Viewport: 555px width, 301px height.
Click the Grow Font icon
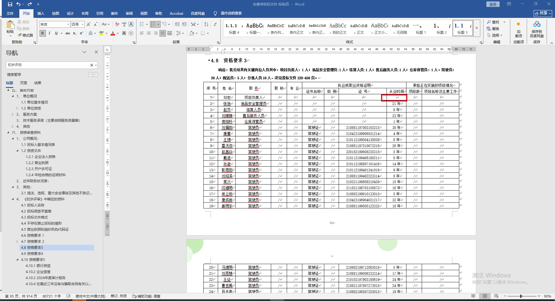[89, 25]
